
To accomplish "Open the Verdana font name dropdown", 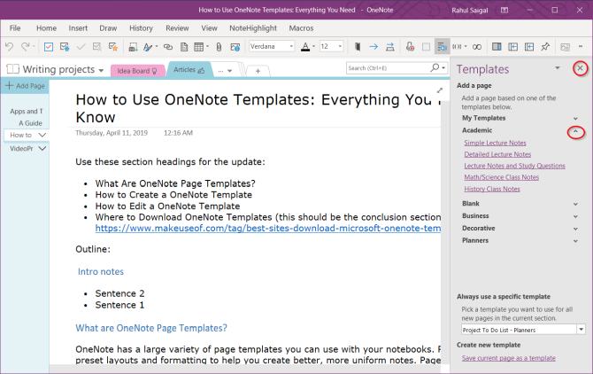I will [291, 47].
